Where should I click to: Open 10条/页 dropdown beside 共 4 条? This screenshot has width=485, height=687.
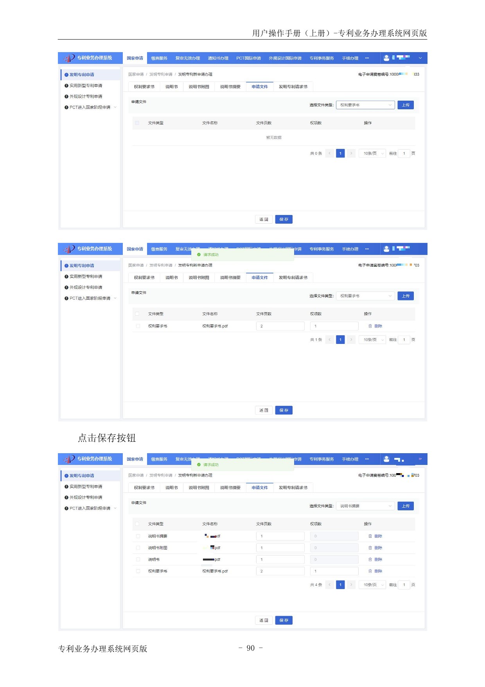point(372,585)
